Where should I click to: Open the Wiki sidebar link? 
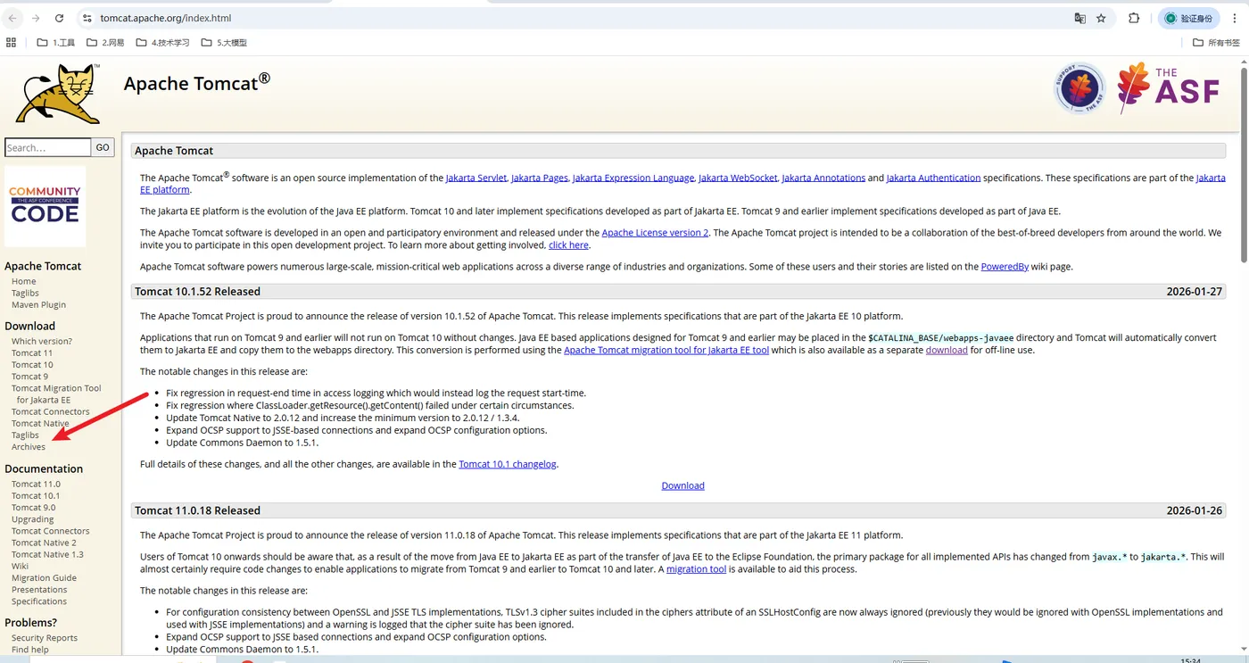(20, 566)
